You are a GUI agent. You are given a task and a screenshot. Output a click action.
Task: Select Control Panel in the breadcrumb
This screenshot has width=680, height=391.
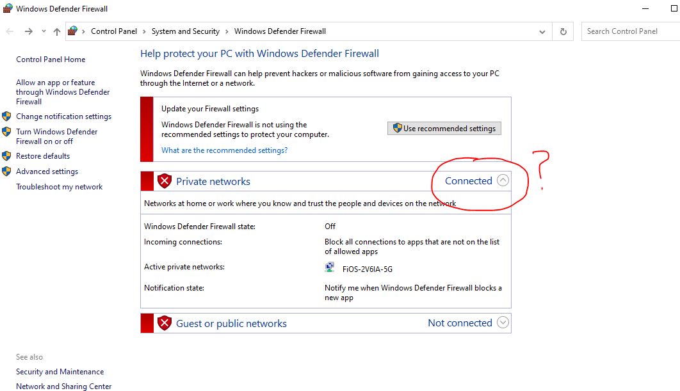113,31
